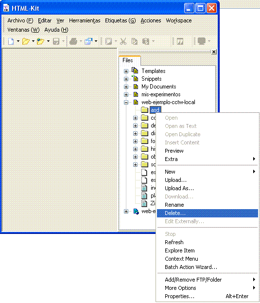Click the Paste clipboard icon
260x303 pixels.
click(x=146, y=41)
